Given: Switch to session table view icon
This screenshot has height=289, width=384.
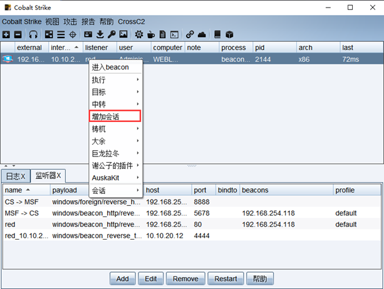Looking at the screenshot, I should tap(61, 34).
